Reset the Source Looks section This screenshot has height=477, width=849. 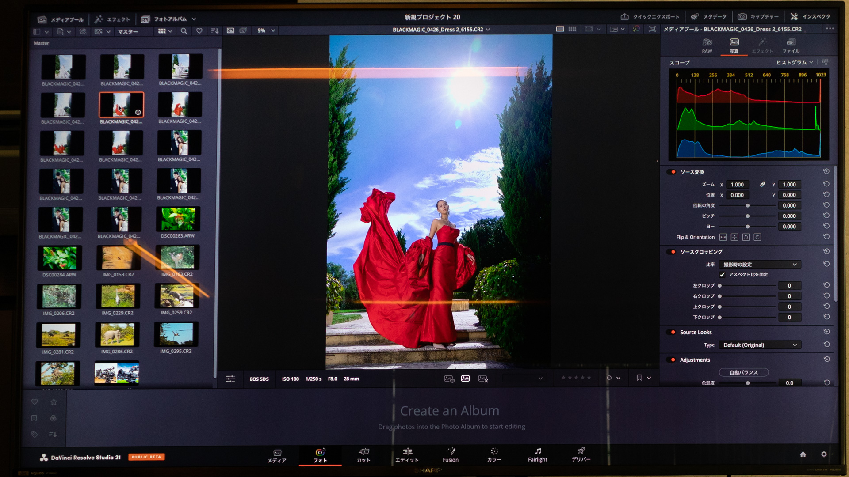pyautogui.click(x=826, y=332)
